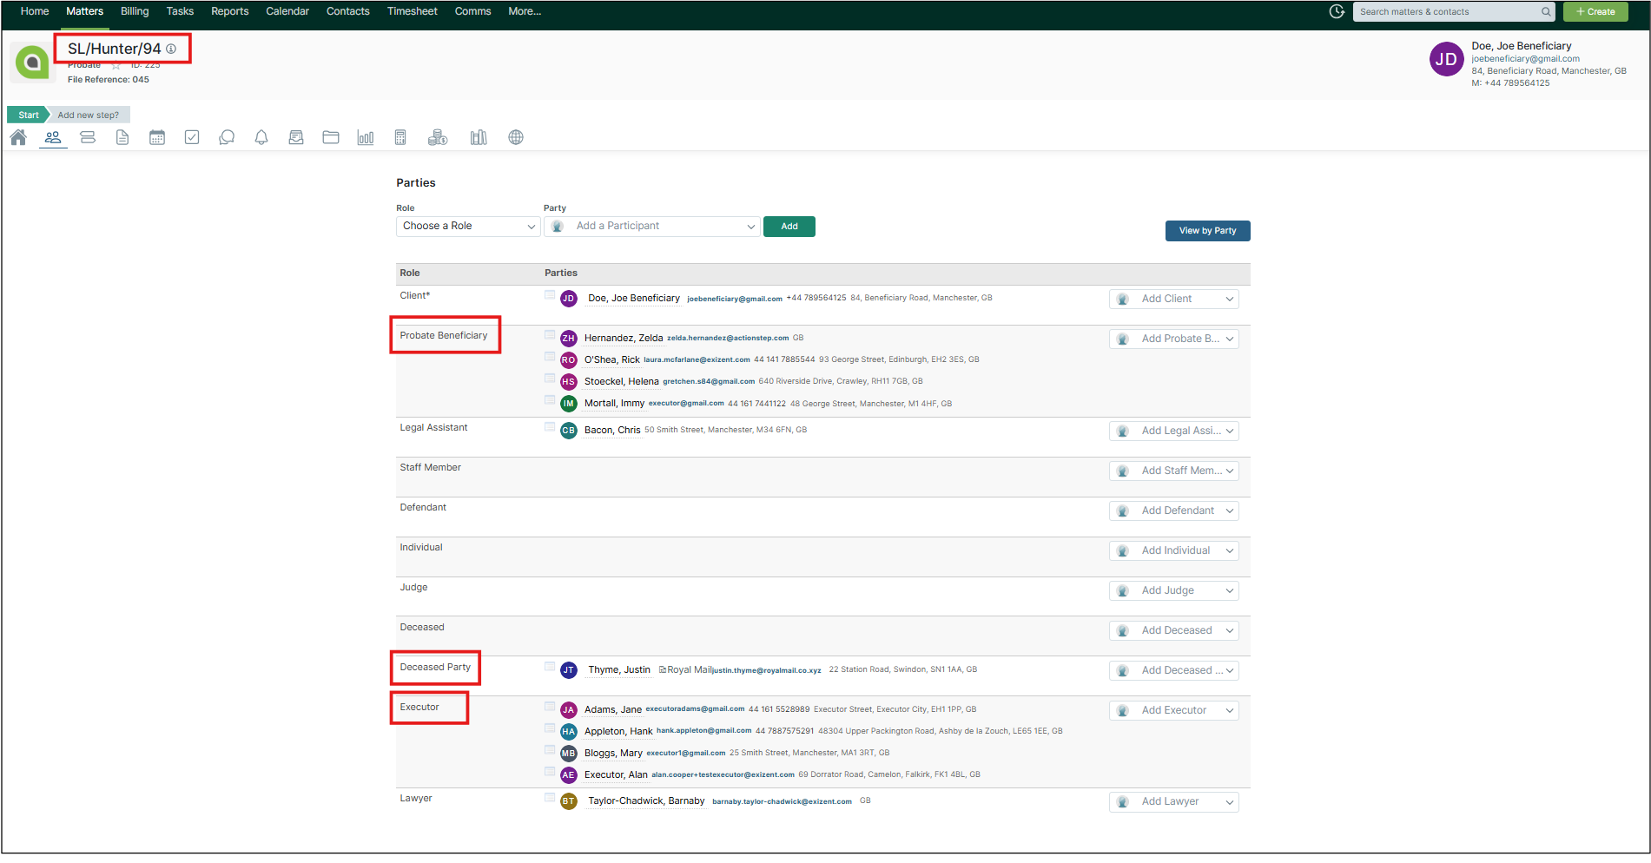
Task: Open the books library icon in matter toolbar
Action: pyautogui.click(x=479, y=137)
